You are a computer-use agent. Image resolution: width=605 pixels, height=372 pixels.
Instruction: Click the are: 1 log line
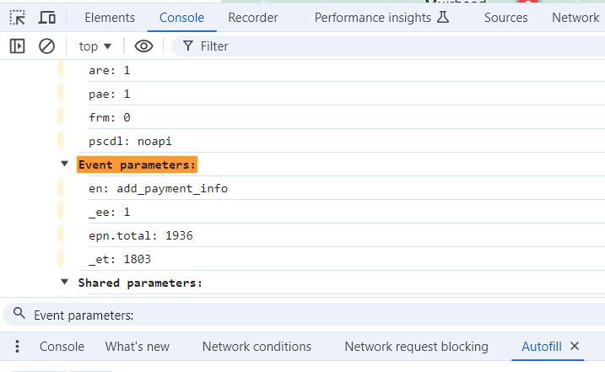click(109, 70)
